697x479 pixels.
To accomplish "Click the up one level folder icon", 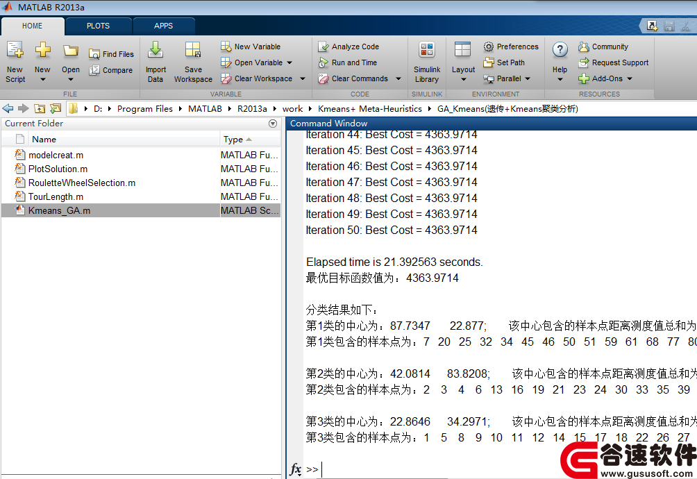I will 40,108.
